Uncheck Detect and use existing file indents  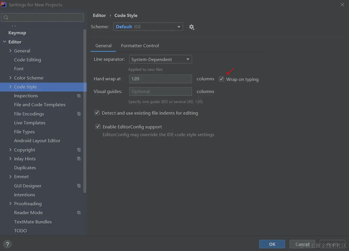point(97,113)
